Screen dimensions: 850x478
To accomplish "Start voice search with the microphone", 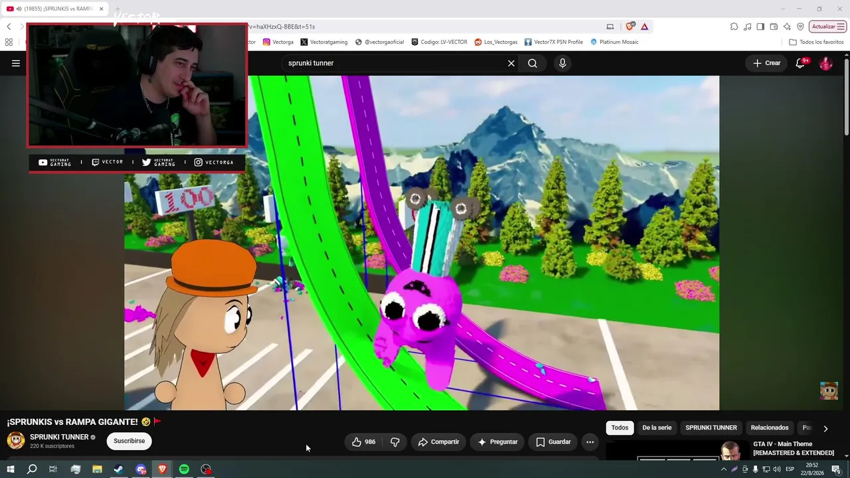I will (562, 63).
